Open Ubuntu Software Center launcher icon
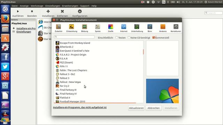This screenshot has height=125, width=223. point(5,38)
